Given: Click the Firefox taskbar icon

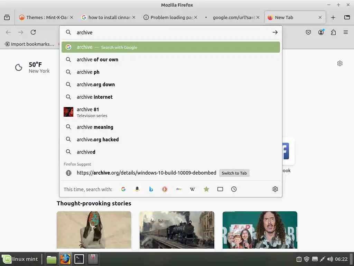Looking at the screenshot, I should pos(65,259).
